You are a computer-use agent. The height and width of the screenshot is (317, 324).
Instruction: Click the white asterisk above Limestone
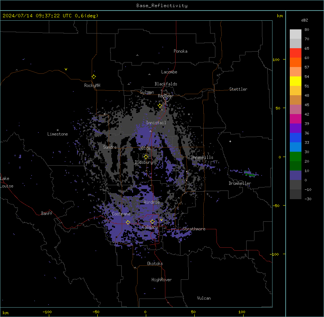tap(58, 130)
